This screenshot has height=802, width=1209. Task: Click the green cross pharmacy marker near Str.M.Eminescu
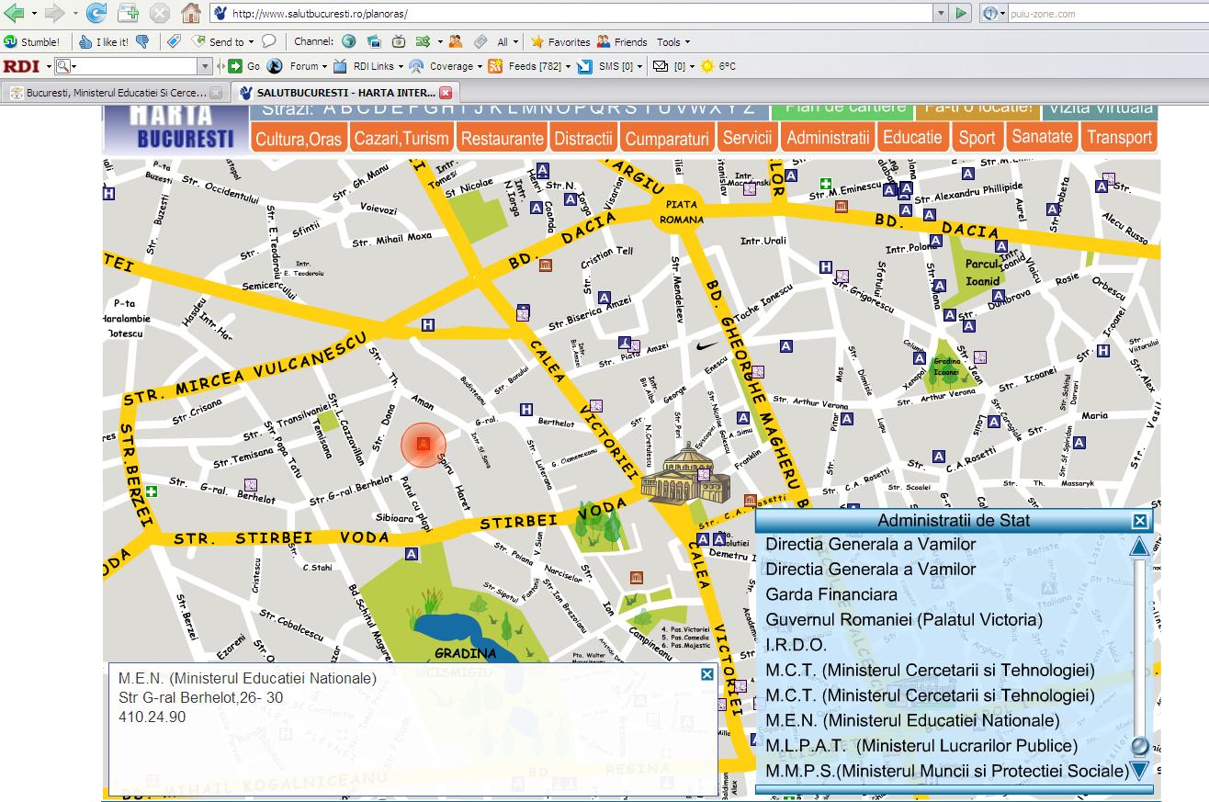pos(826,184)
